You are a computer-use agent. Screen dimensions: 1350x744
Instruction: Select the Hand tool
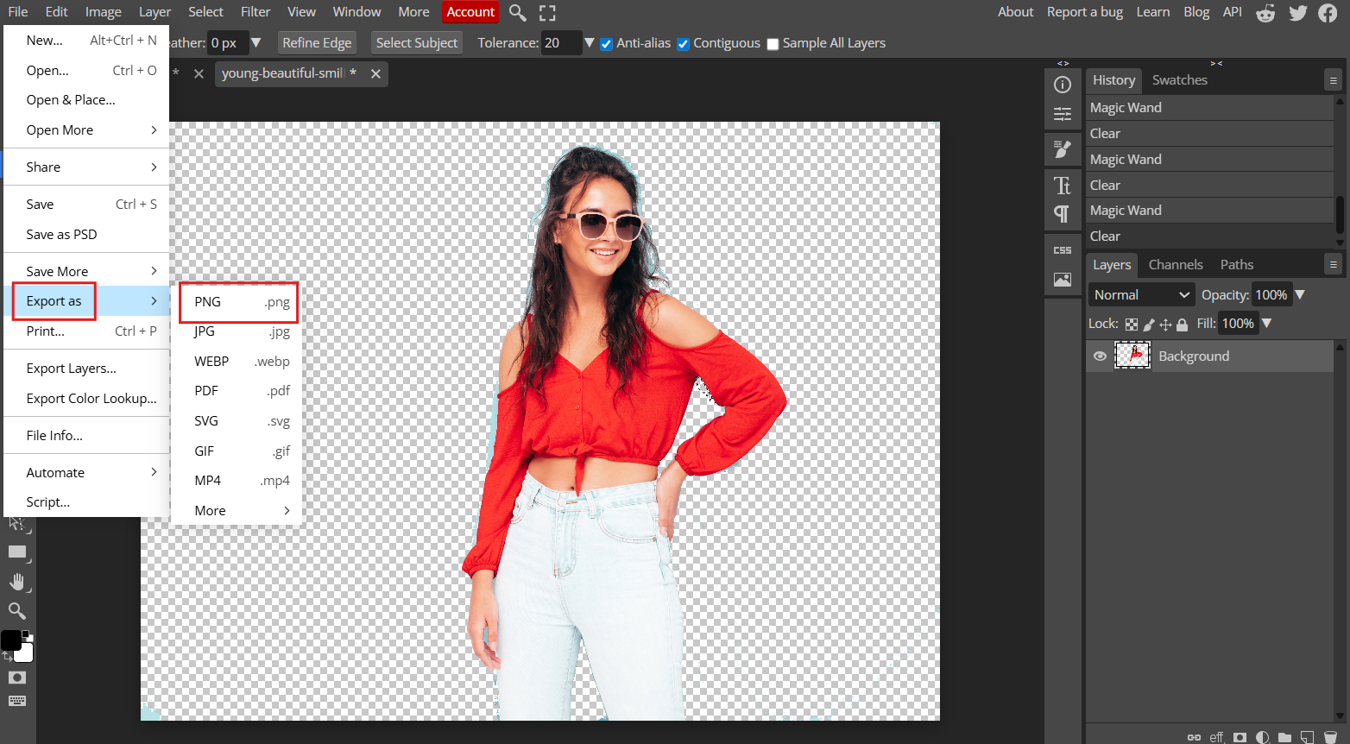coord(17,581)
